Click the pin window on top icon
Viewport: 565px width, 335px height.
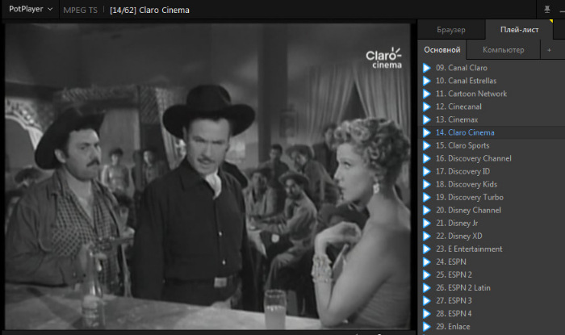[x=547, y=10]
